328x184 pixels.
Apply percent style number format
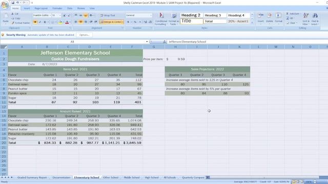coord(135,22)
